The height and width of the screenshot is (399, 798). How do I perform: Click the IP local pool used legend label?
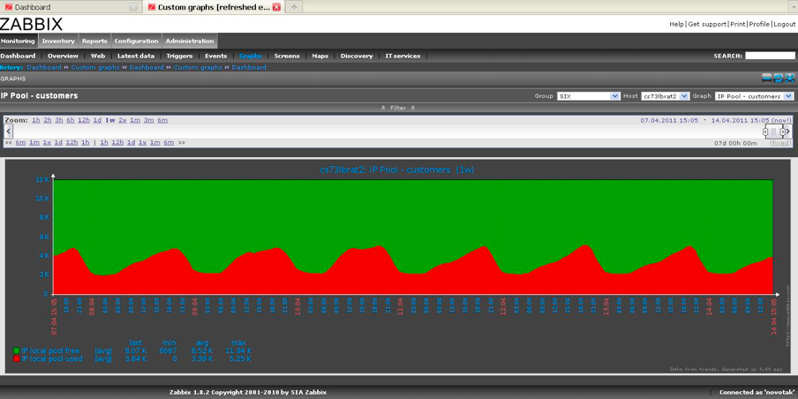click(x=52, y=358)
